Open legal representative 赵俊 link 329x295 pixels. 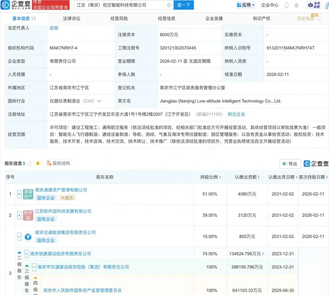(x=54, y=28)
